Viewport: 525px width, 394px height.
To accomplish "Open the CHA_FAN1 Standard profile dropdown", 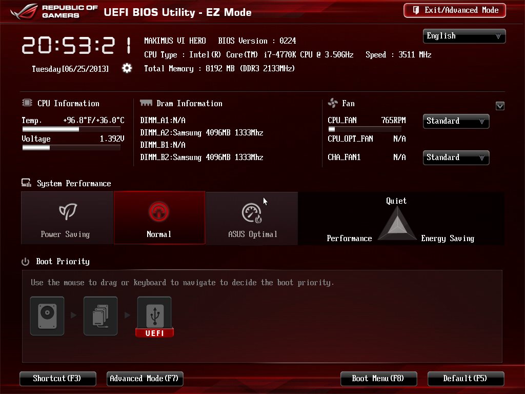I will tap(456, 157).
